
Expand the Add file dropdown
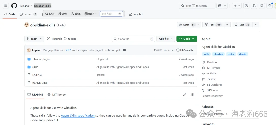pyautogui.click(x=166, y=39)
